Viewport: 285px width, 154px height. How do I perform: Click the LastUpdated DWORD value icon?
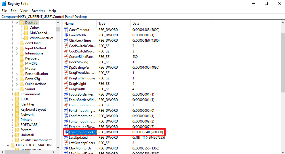click(x=66, y=138)
